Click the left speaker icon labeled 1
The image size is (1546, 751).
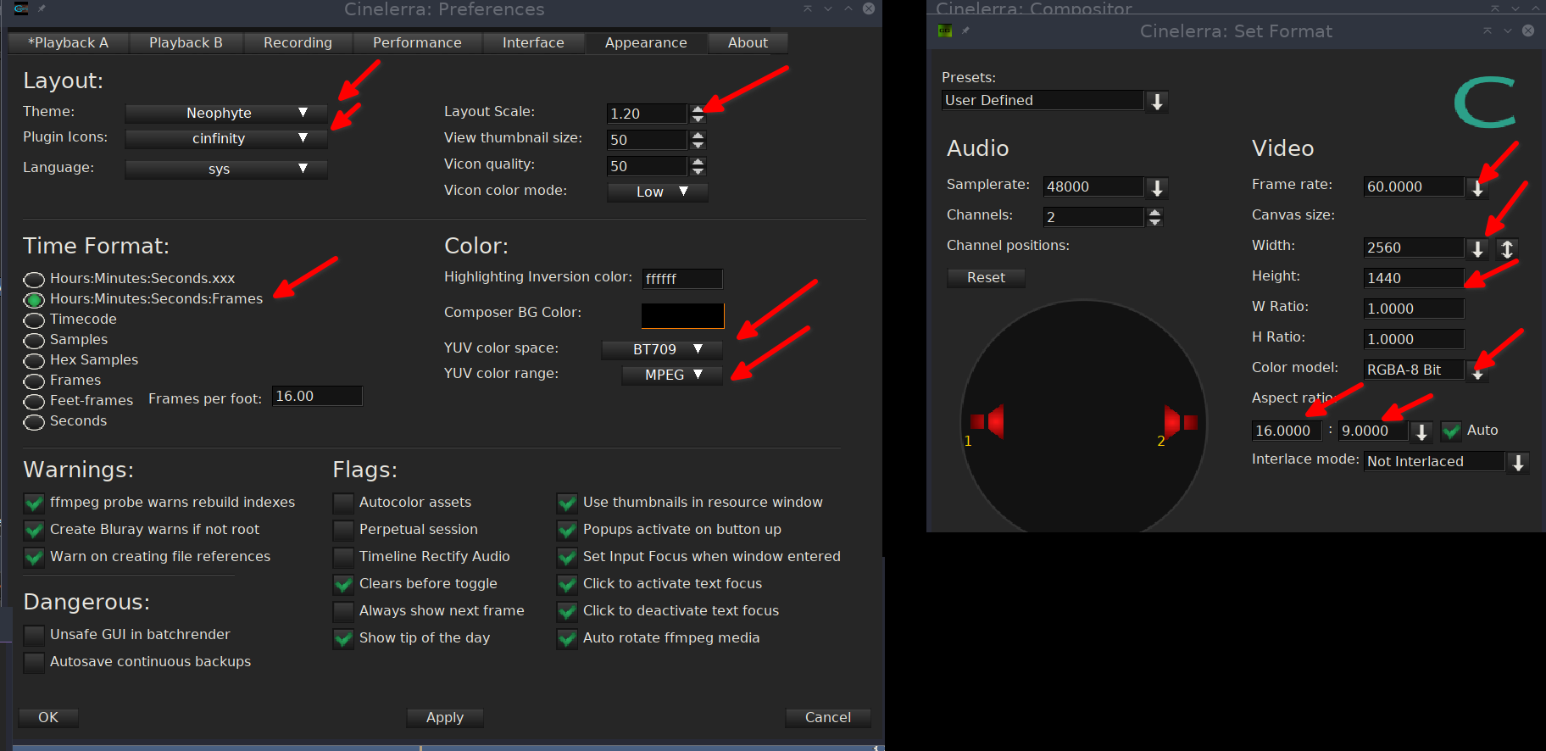click(988, 421)
